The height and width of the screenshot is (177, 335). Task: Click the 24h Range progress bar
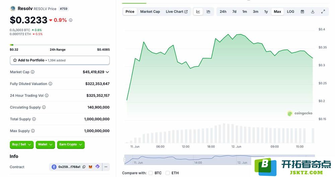[x=60, y=45]
